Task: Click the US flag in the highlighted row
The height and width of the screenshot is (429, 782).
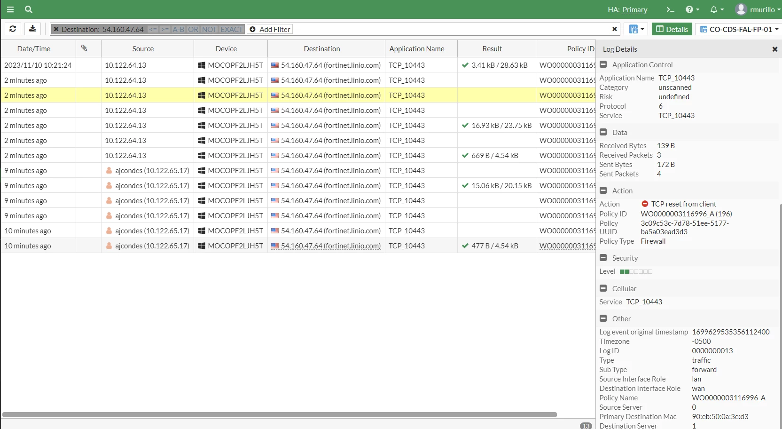Action: pos(275,95)
